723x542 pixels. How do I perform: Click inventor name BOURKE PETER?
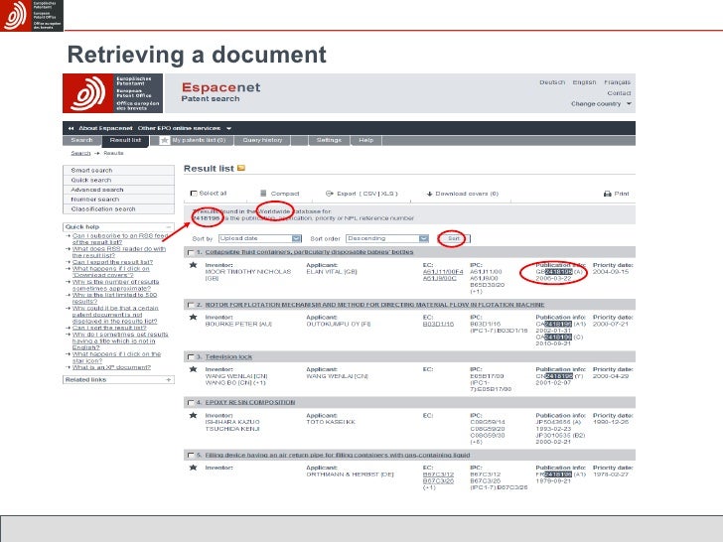(238, 324)
